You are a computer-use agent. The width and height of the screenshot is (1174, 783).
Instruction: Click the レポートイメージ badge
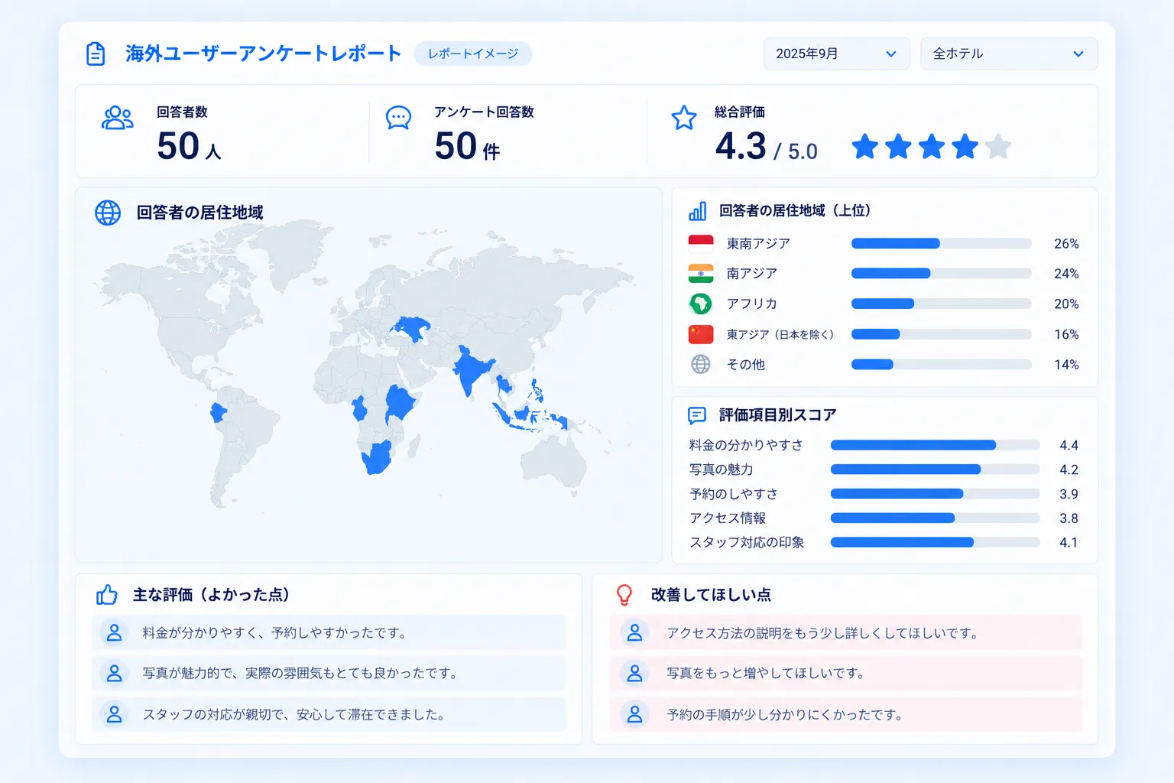tap(473, 54)
